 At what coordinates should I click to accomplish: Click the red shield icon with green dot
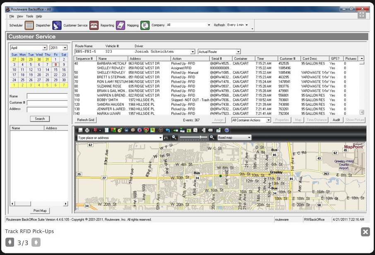[146, 130]
